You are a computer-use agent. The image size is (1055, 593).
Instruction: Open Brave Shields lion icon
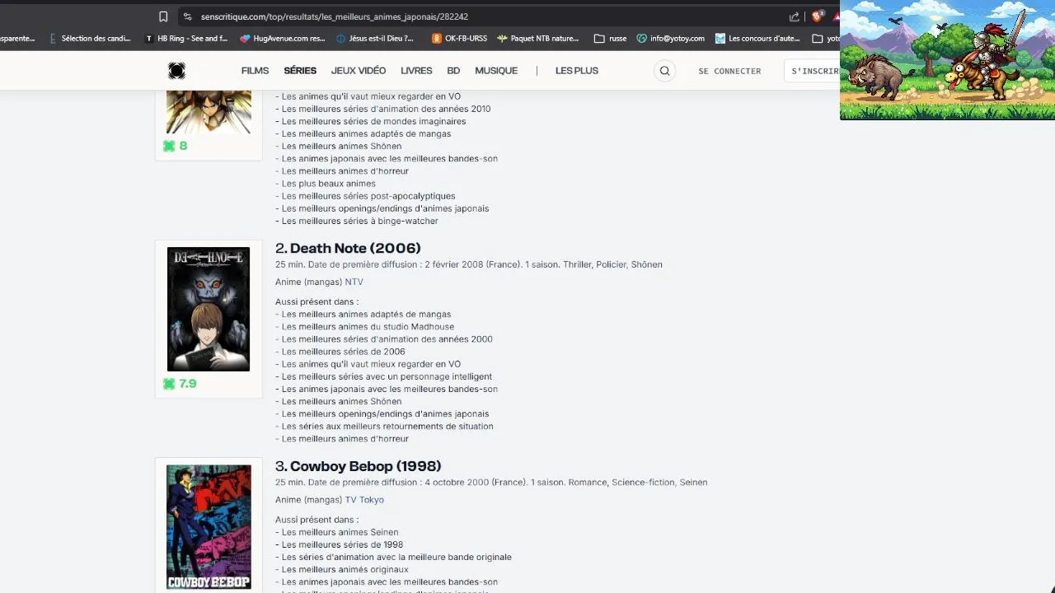pos(818,16)
